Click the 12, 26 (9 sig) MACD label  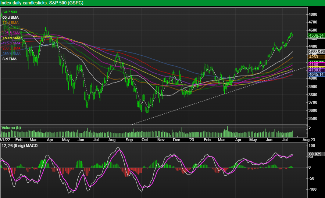point(20,146)
